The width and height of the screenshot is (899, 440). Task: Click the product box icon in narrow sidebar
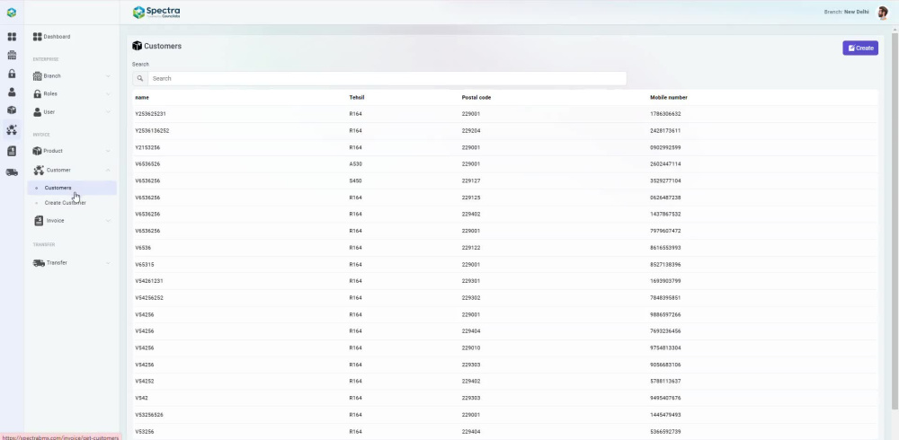(x=12, y=110)
